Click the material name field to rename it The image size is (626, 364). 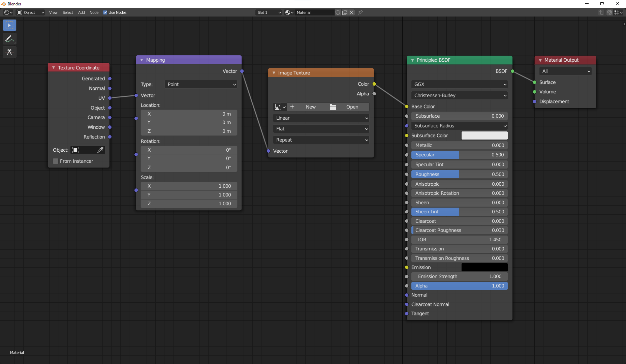[314, 12]
